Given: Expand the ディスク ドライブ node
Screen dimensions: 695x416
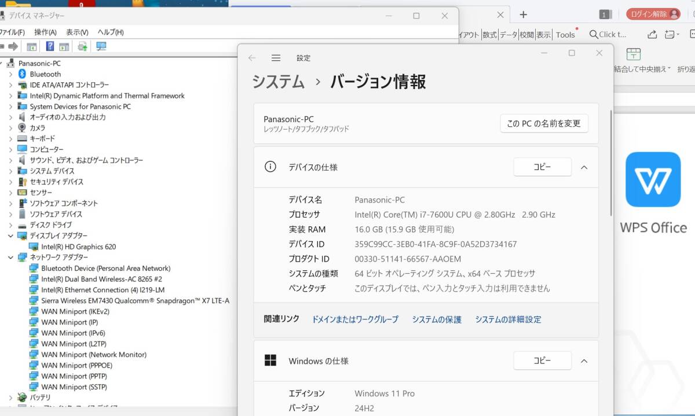Looking at the screenshot, I should (x=10, y=224).
